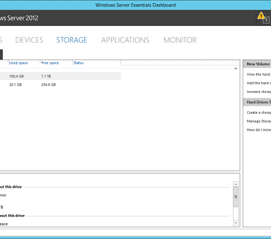Image resolution: width=271 pixels, height=239 pixels.
Task: Click 'Create a storag' space task link
Action: 259,112
